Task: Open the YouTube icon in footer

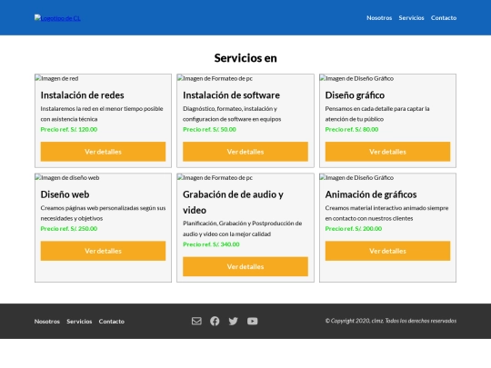Action: (x=253, y=321)
